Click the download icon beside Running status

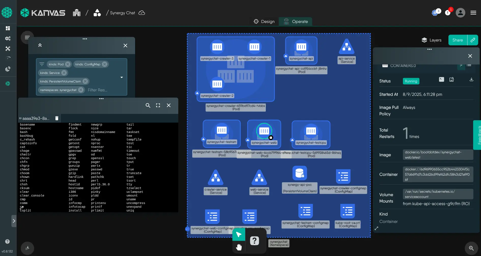[x=471, y=80]
